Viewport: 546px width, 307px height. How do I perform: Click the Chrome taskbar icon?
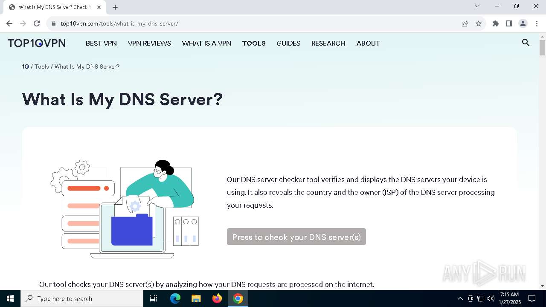click(x=238, y=298)
